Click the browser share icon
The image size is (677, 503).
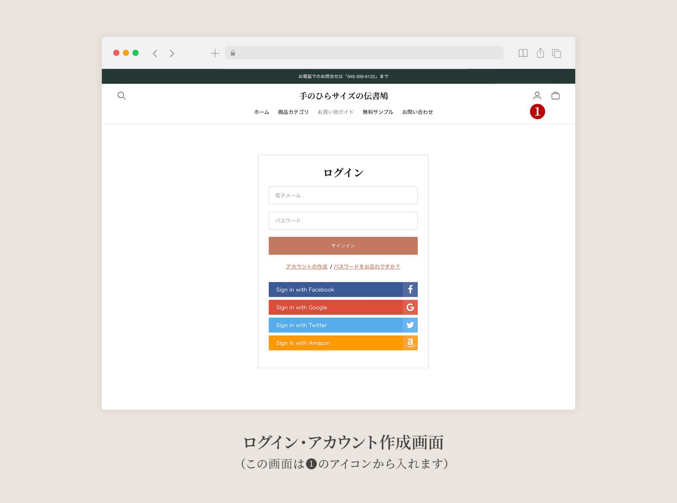(540, 53)
